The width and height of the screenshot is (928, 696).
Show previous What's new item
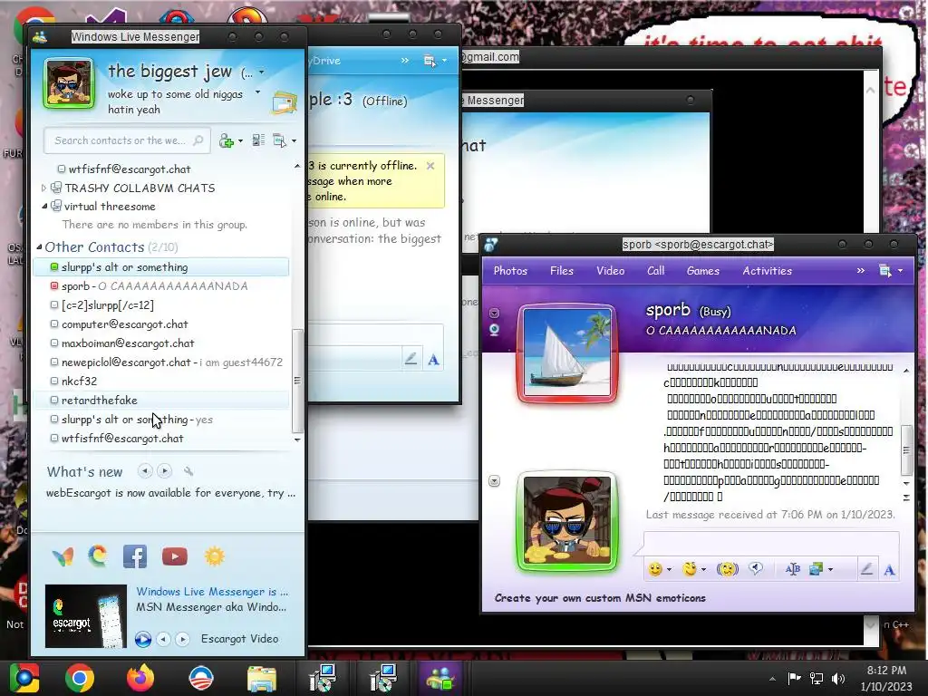[x=144, y=471]
